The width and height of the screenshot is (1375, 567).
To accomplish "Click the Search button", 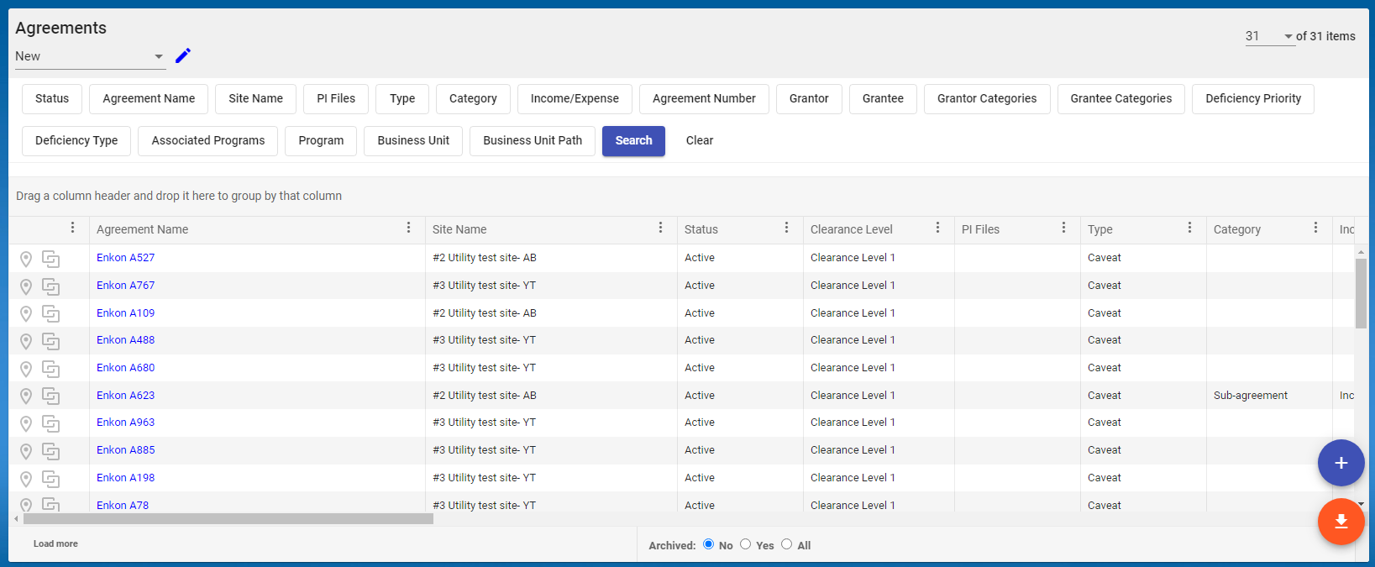I will 633,140.
